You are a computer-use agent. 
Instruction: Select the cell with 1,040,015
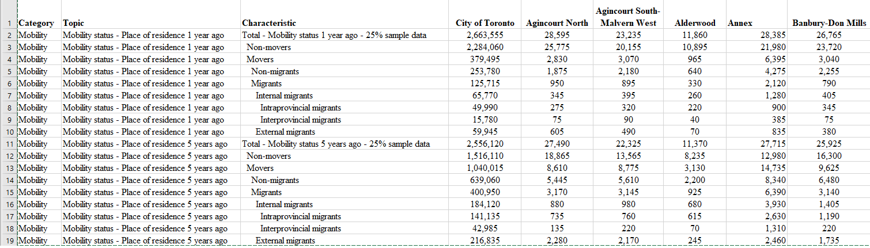[485, 168]
